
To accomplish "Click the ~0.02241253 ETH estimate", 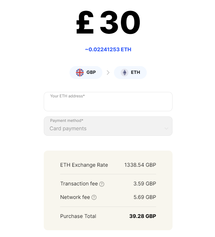I will [x=108, y=49].
